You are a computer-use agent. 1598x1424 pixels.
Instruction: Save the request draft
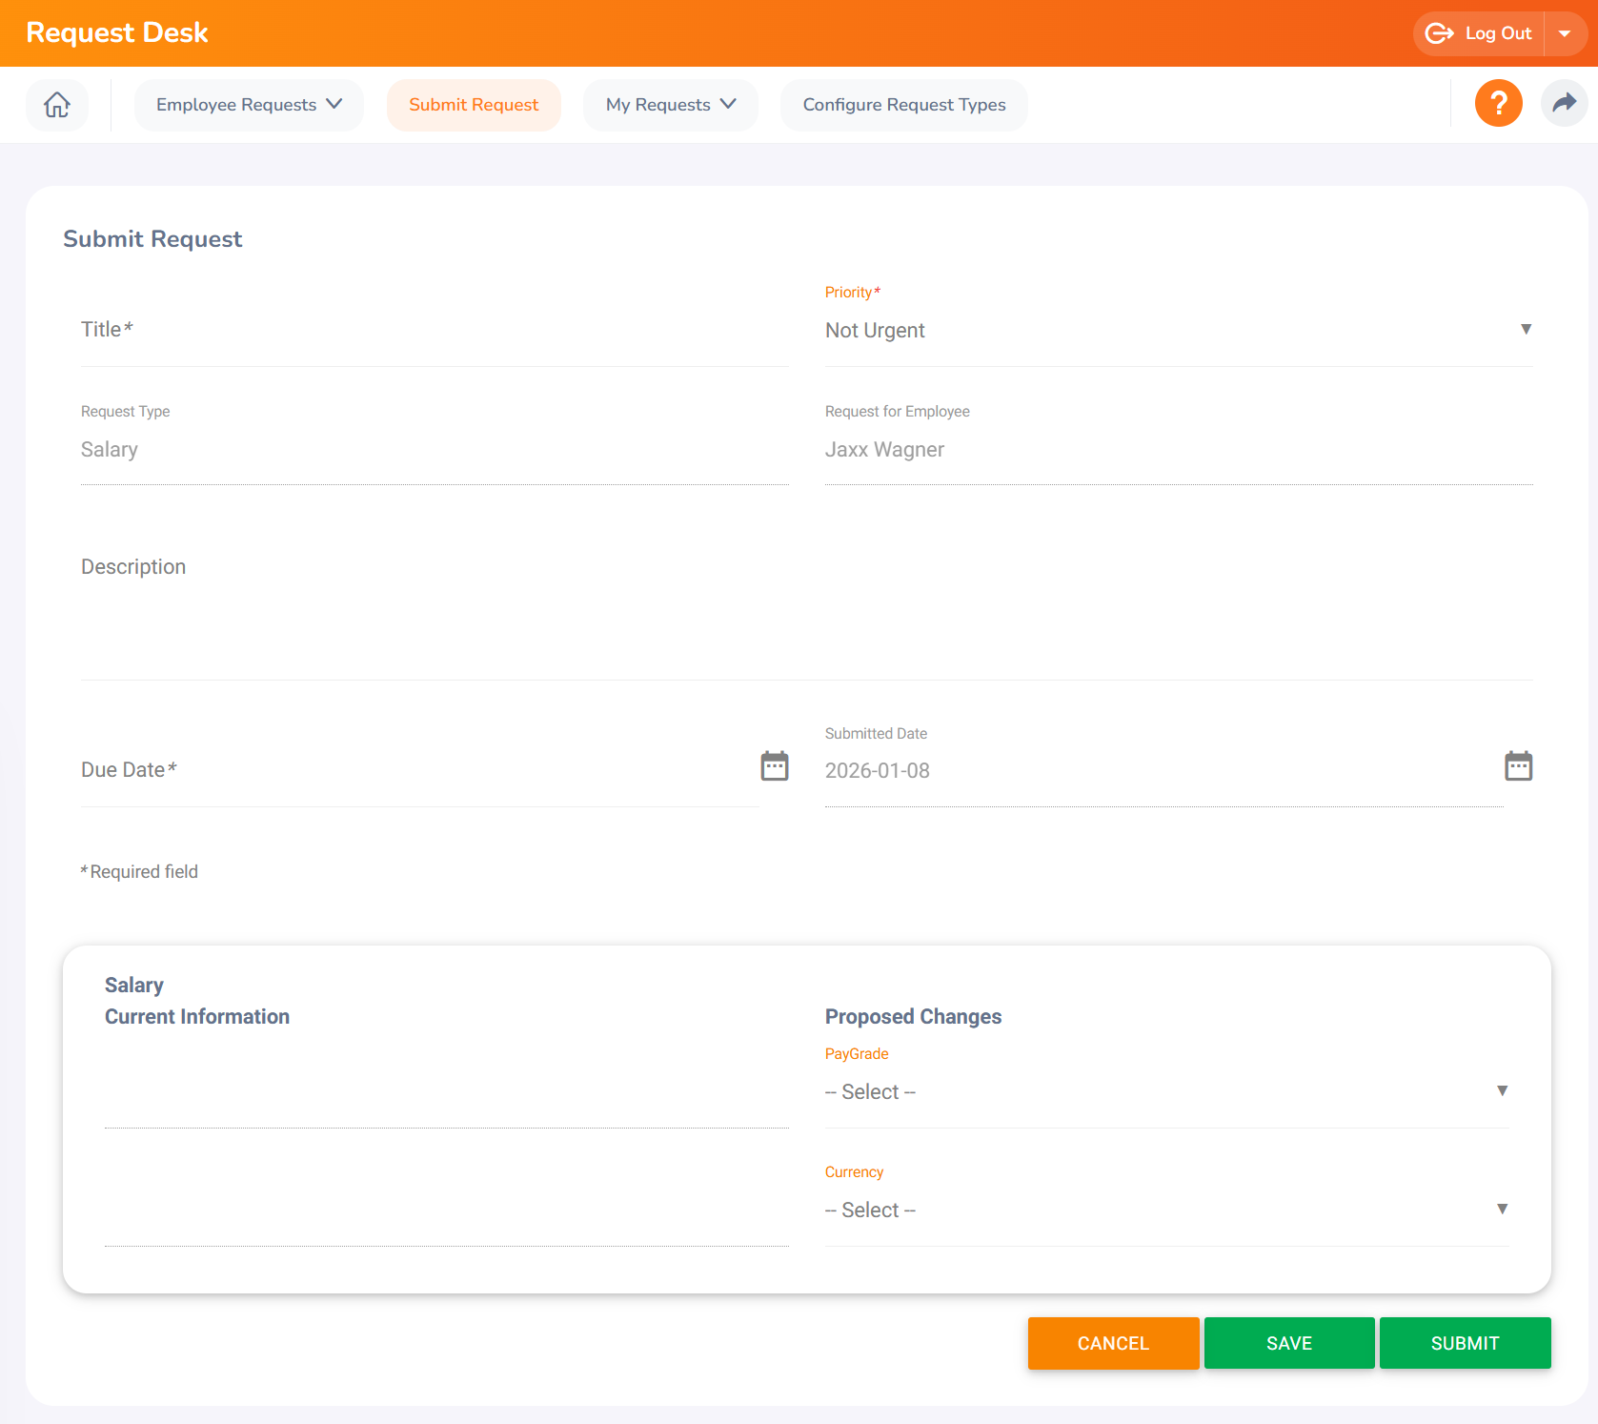(1288, 1343)
